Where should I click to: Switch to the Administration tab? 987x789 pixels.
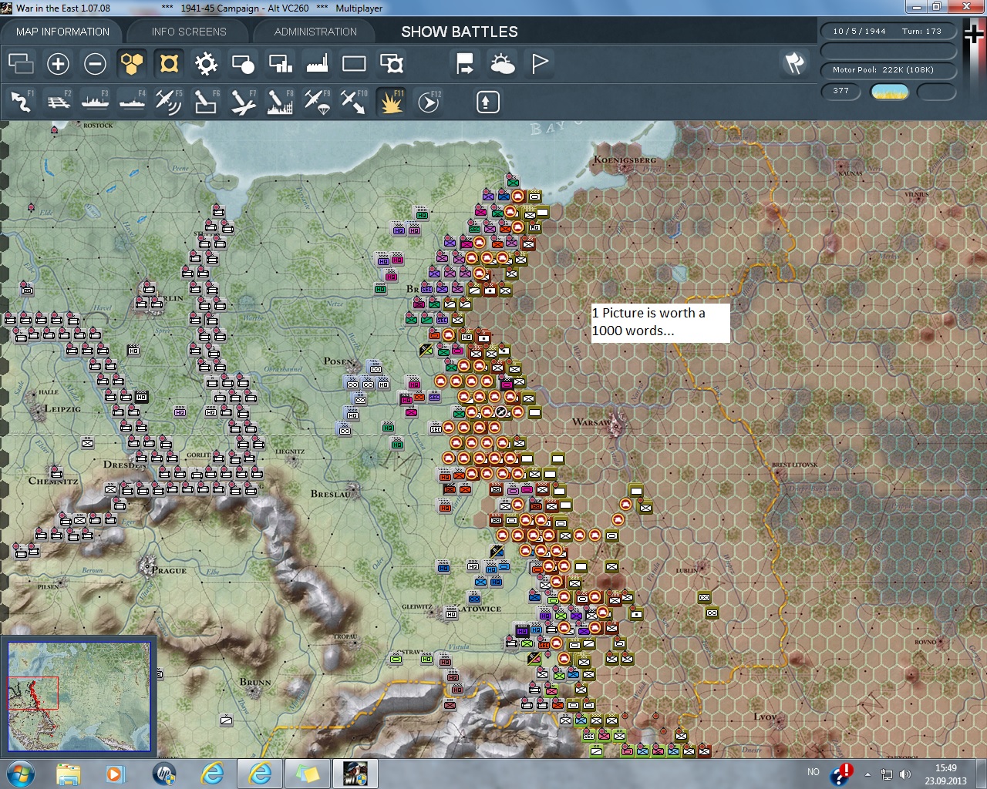pos(315,32)
